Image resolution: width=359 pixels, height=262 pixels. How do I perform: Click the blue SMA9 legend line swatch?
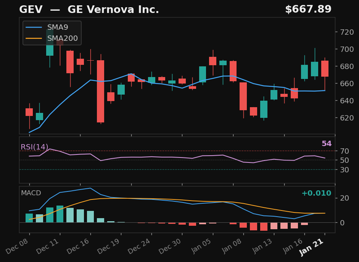point(34,27)
